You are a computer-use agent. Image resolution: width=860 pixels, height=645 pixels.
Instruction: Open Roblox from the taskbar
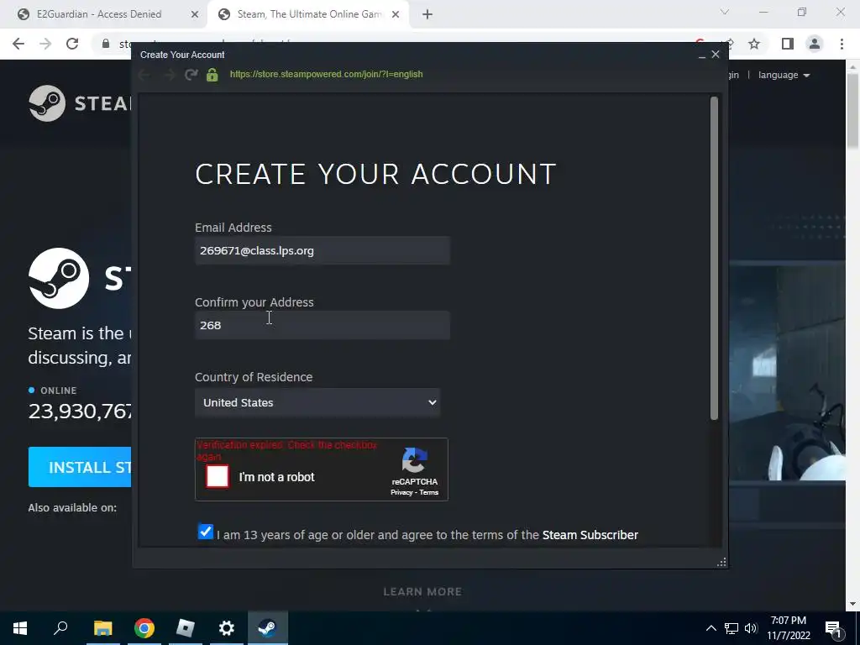click(x=186, y=628)
